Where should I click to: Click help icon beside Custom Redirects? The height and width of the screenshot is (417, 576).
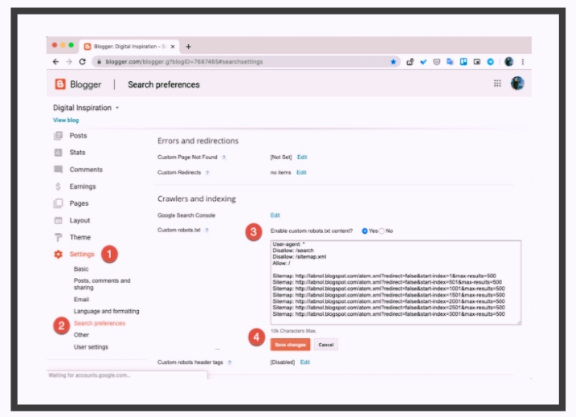pyautogui.click(x=207, y=173)
